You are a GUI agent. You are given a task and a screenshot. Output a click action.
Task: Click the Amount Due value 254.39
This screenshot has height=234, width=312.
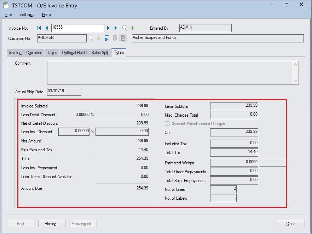pyautogui.click(x=142, y=188)
